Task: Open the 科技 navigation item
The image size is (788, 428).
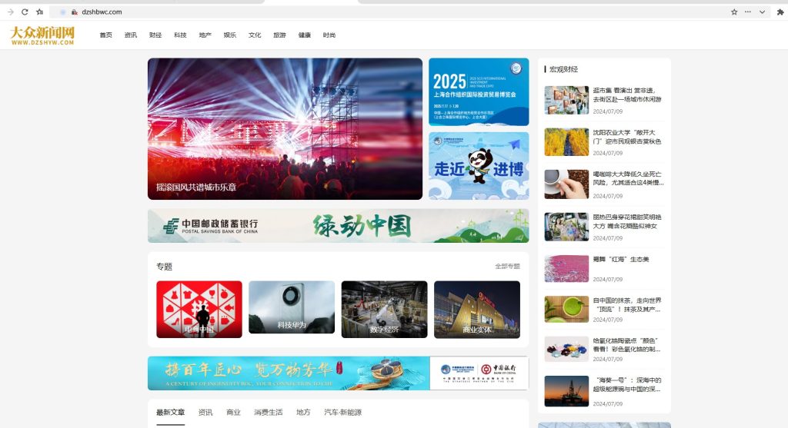Action: (180, 35)
